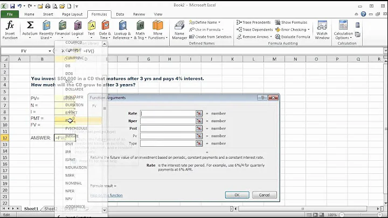Open the Date & Time functions
The image size is (388, 218).
coord(105,30)
